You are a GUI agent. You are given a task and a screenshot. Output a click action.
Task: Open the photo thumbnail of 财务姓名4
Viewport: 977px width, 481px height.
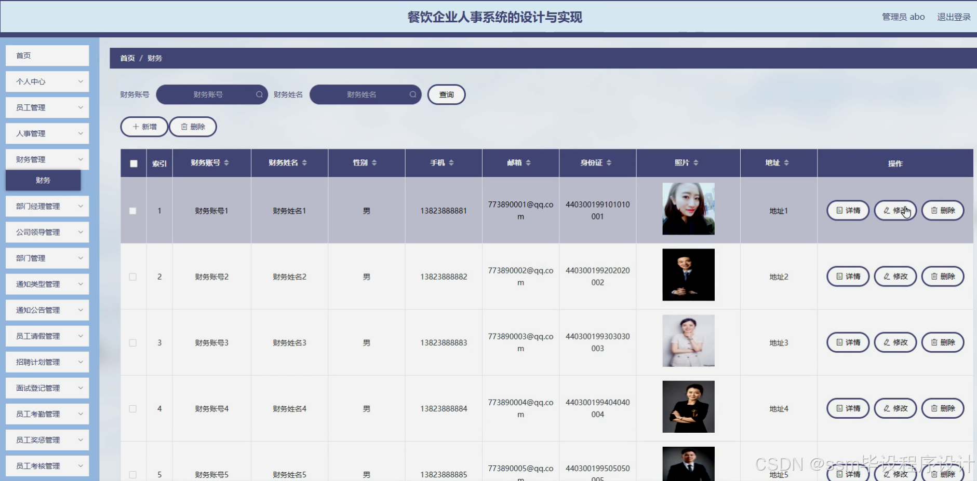point(688,406)
